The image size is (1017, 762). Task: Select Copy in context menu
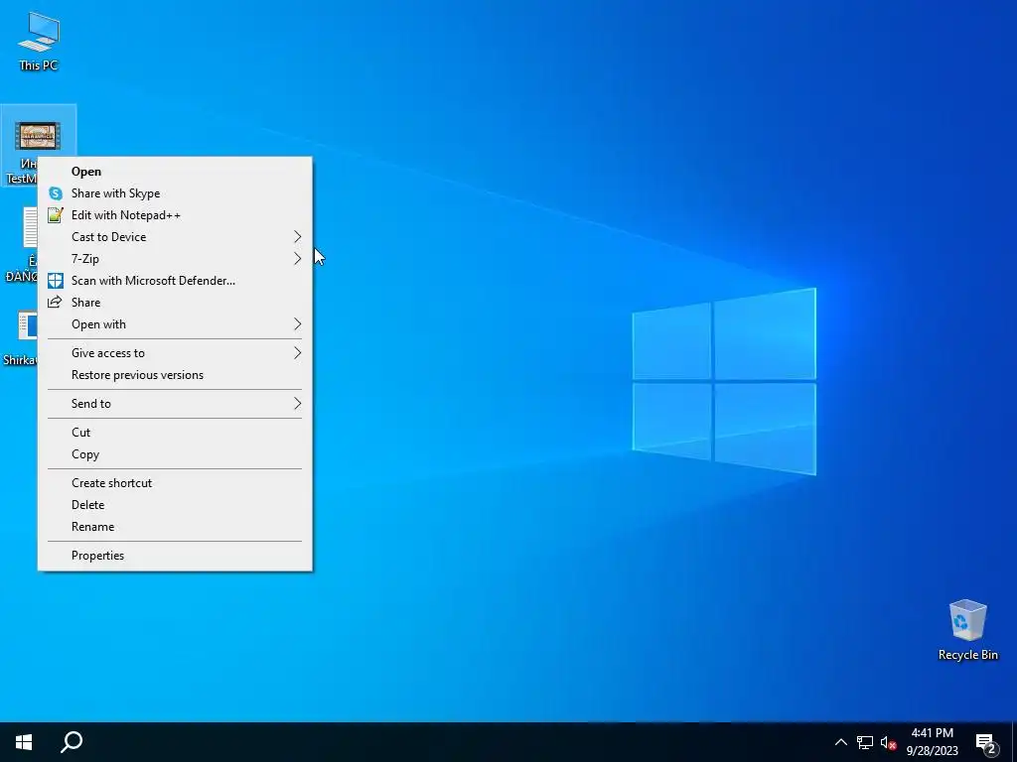(x=175, y=454)
